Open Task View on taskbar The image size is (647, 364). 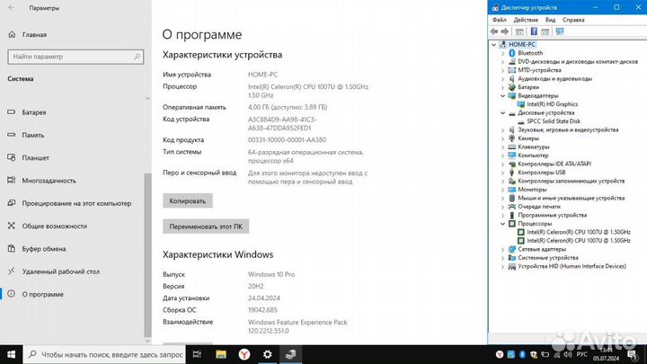click(197, 354)
